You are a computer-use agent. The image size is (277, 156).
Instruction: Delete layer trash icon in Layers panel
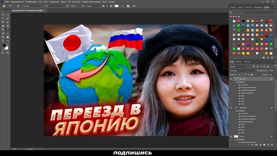click(272, 145)
